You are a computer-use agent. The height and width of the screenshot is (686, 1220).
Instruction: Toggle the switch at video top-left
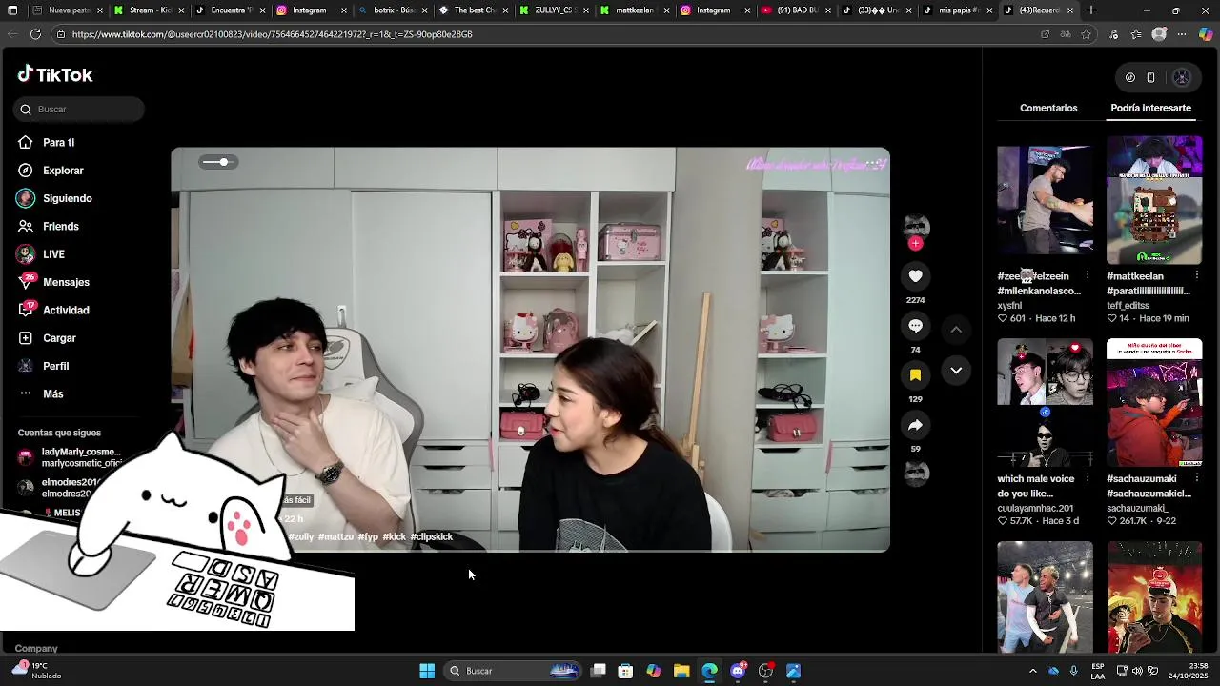219,162
